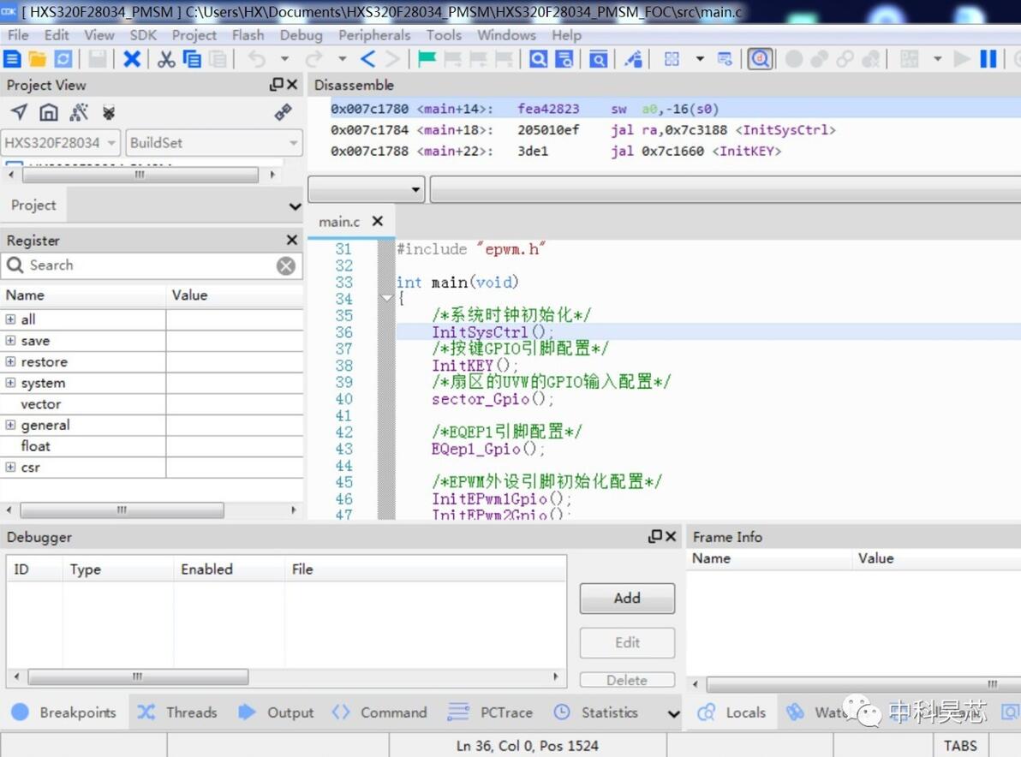Viewport: 1021px width, 757px height.
Task: Open the SDK menu
Action: pos(142,35)
